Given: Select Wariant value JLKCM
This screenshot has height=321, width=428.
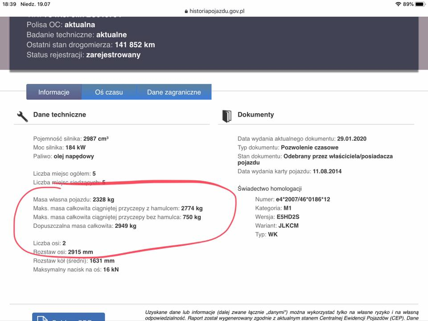Looking at the screenshot, I should (x=288, y=226).
